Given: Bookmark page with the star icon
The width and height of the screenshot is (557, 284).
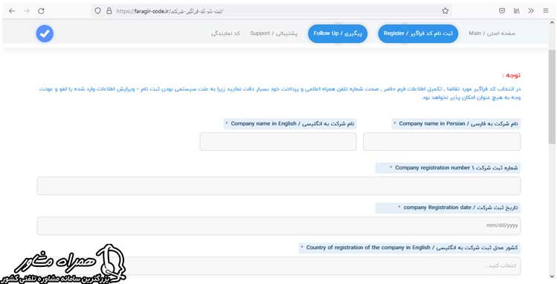Looking at the screenshot, I should 445,11.
